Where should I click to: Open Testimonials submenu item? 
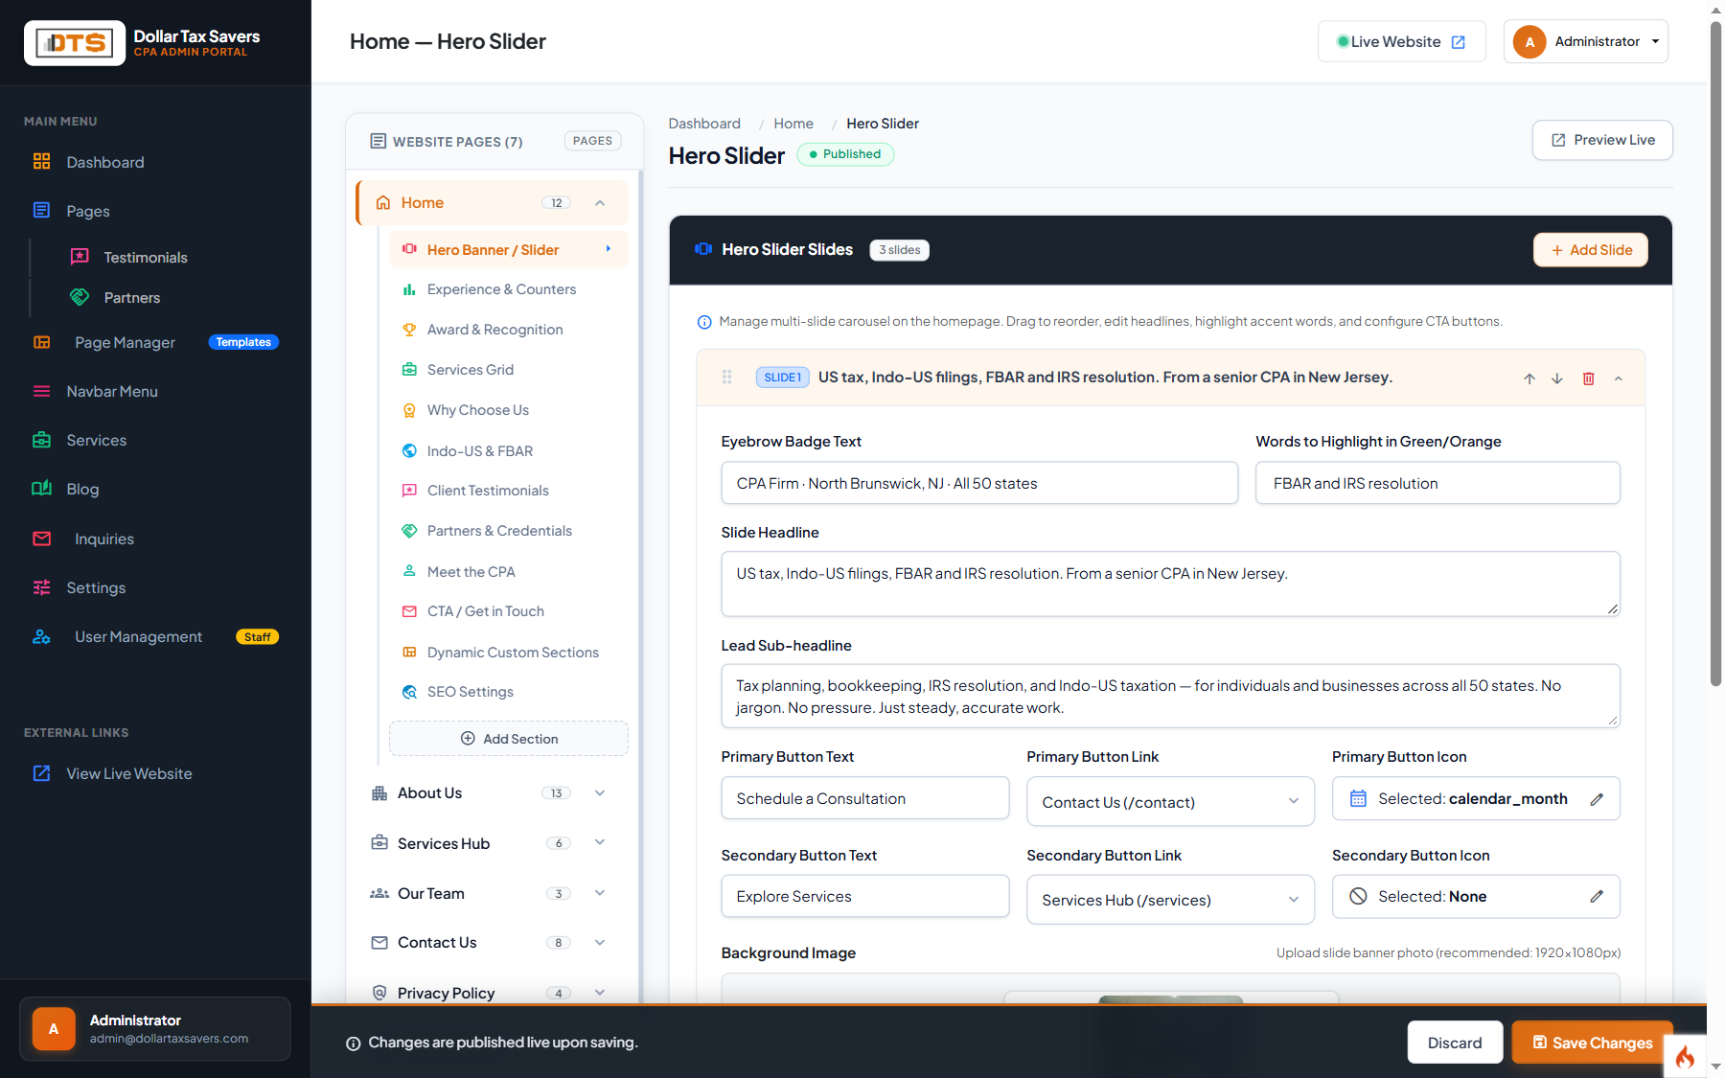[x=146, y=258]
